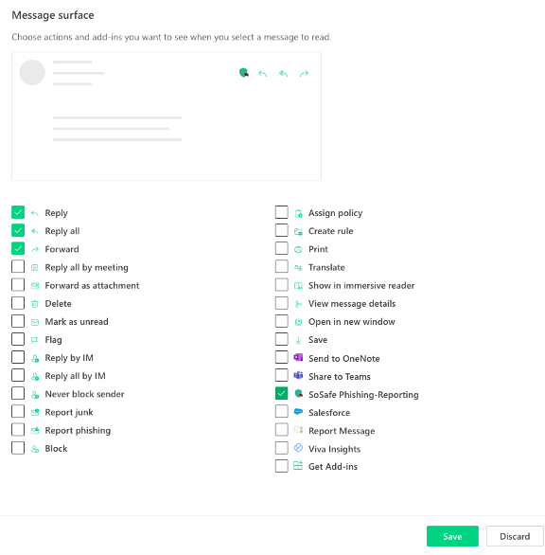The height and width of the screenshot is (555, 545).
Task: Click the Viva Insights icon
Action: pyautogui.click(x=298, y=448)
